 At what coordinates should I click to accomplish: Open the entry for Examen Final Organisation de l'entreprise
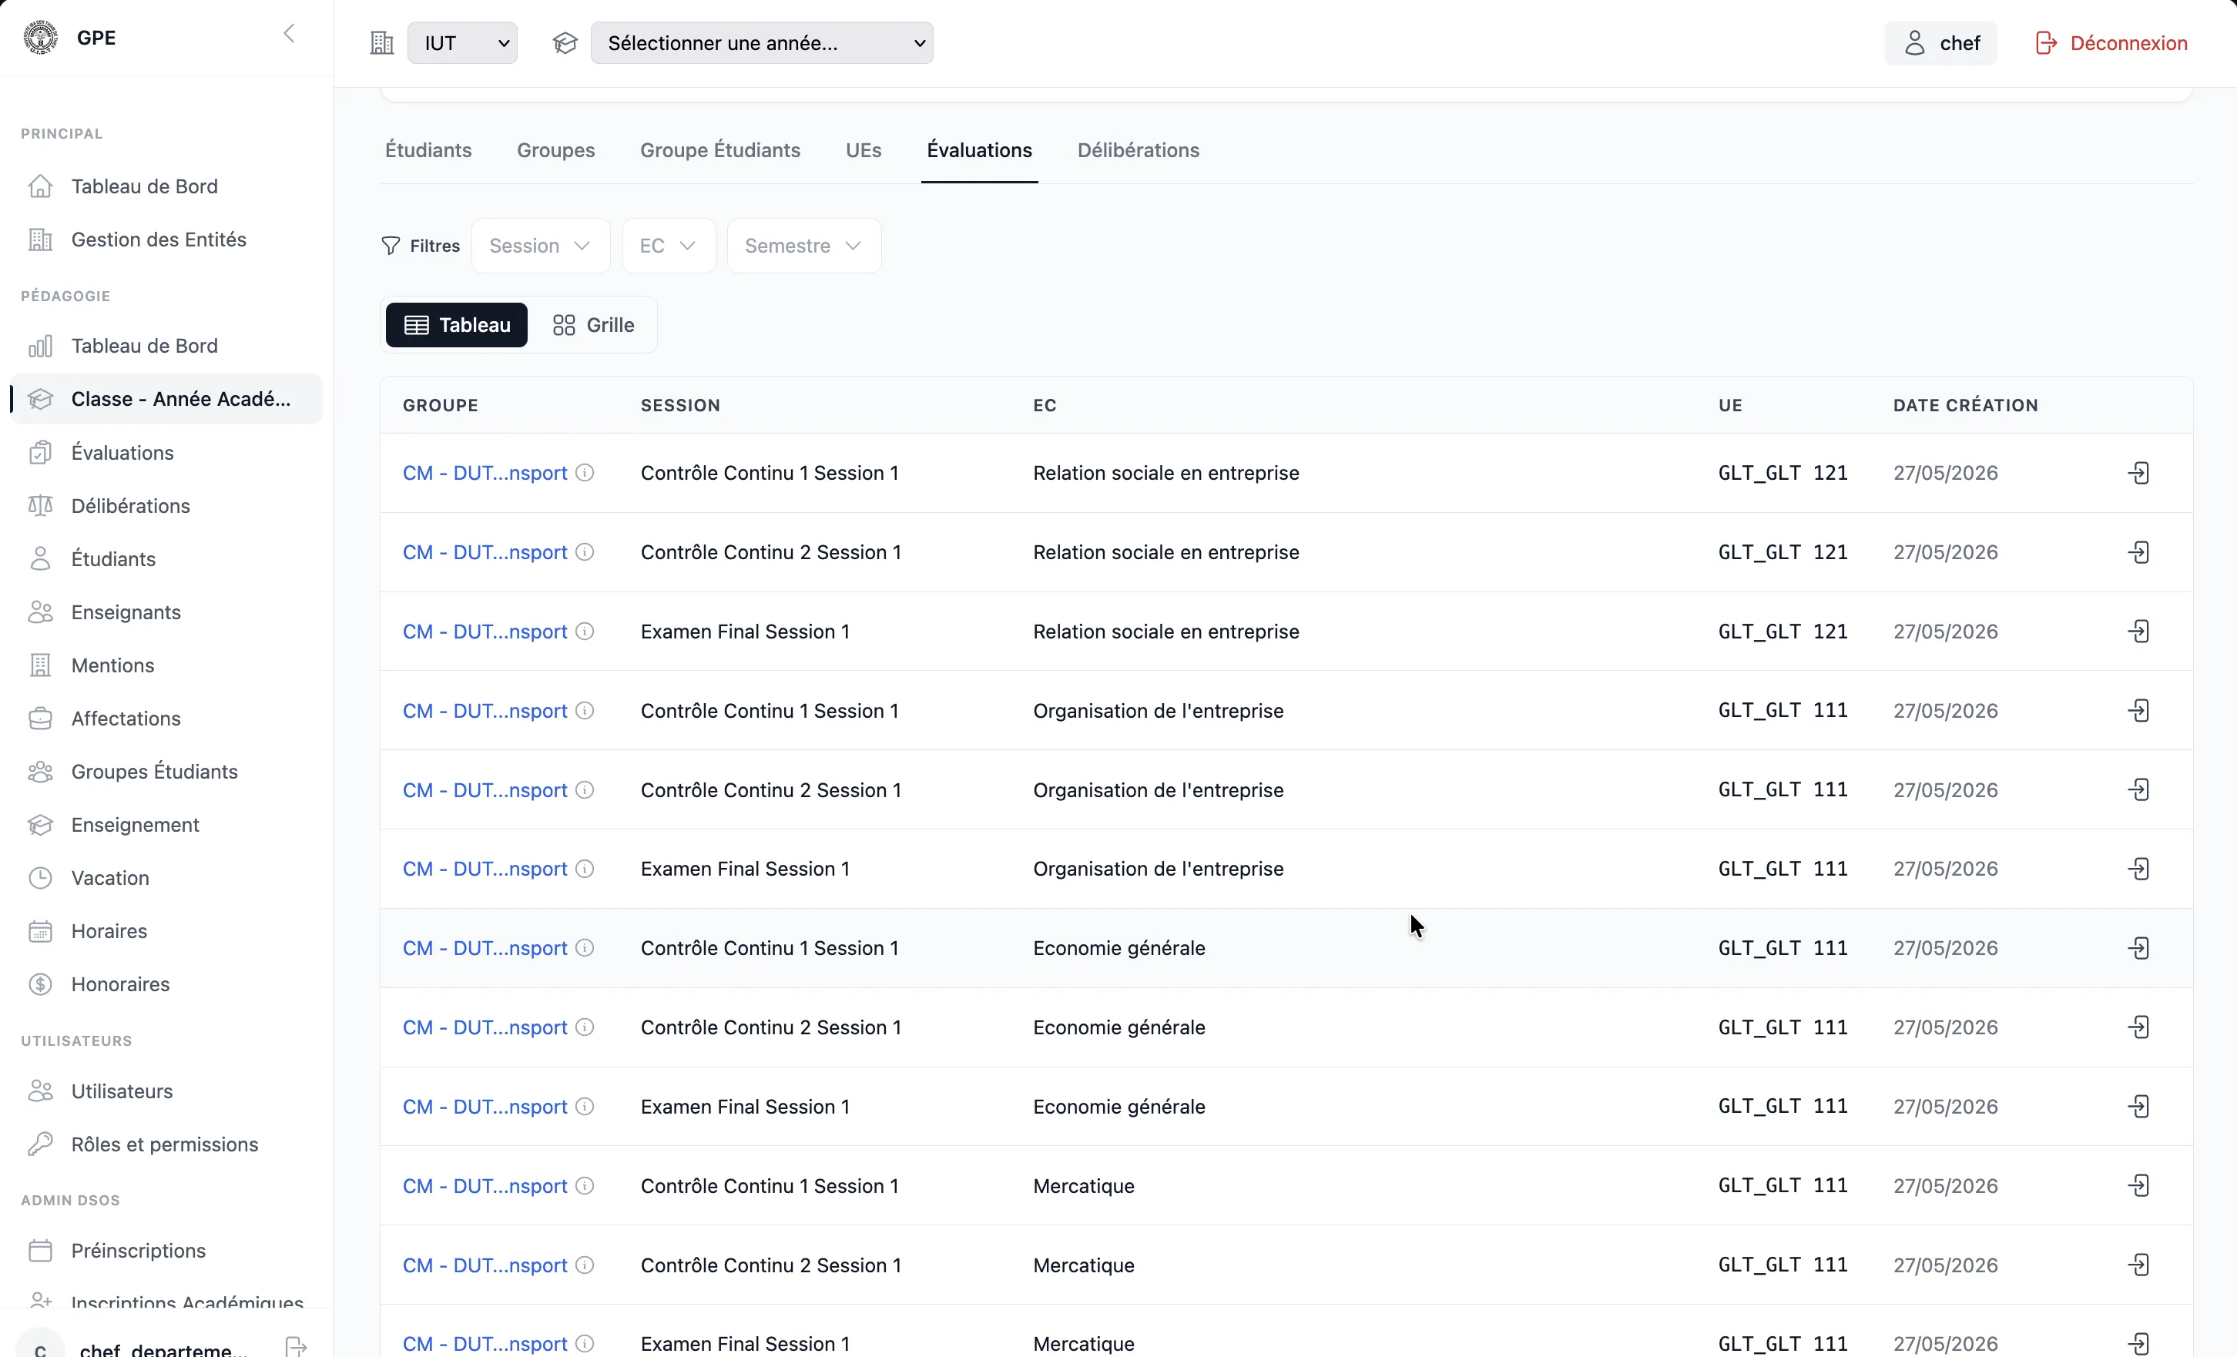[x=2139, y=869]
